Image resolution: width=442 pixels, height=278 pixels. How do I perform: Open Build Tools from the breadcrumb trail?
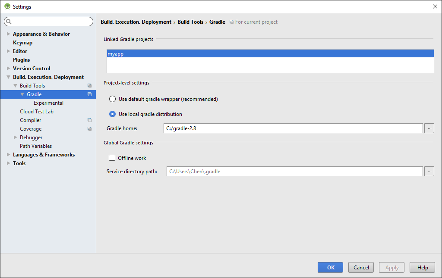point(190,22)
